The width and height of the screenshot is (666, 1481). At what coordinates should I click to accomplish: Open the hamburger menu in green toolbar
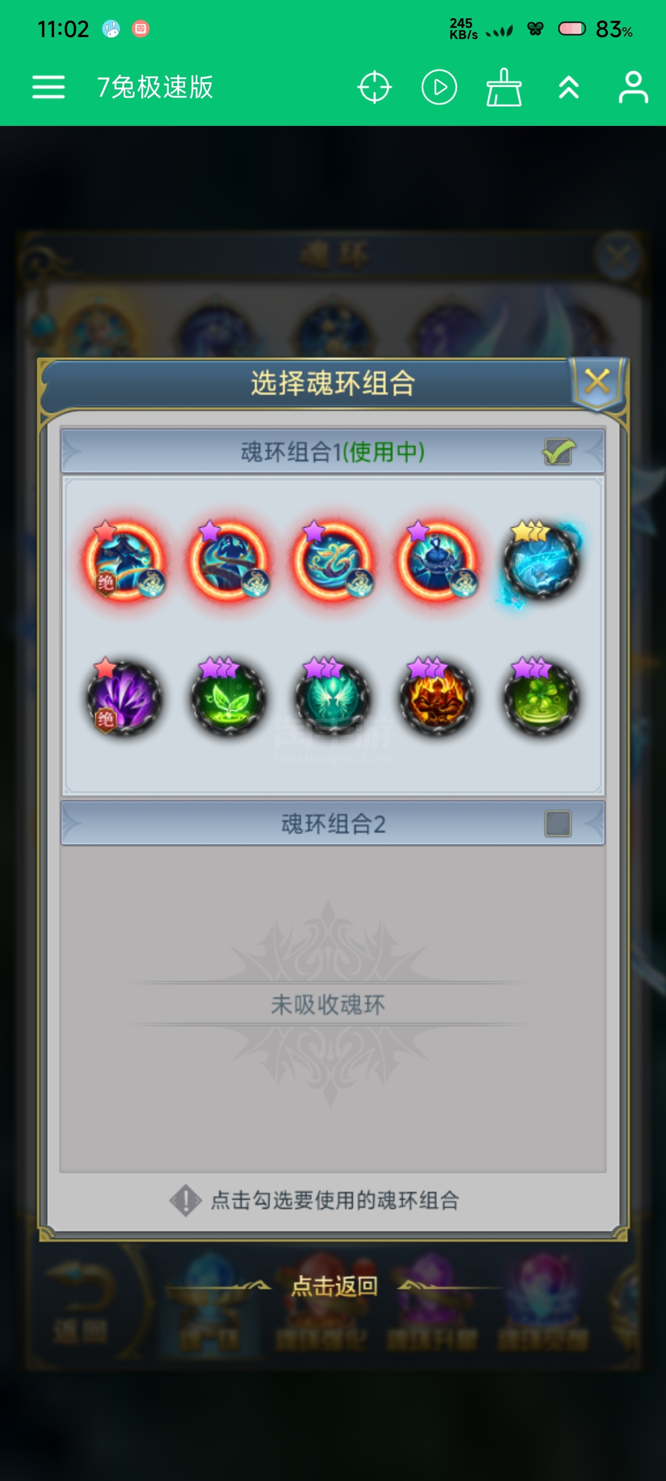tap(48, 87)
